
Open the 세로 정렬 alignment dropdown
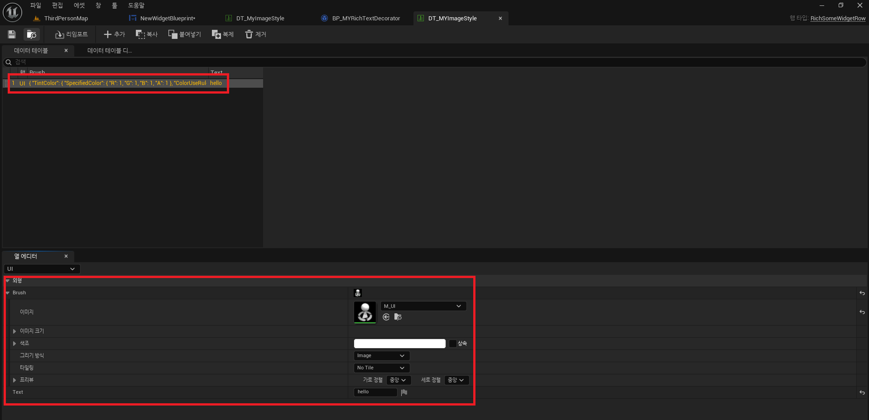pos(457,380)
